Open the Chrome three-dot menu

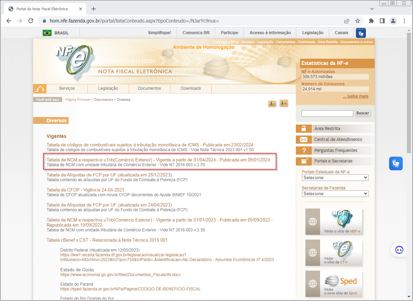click(x=404, y=21)
